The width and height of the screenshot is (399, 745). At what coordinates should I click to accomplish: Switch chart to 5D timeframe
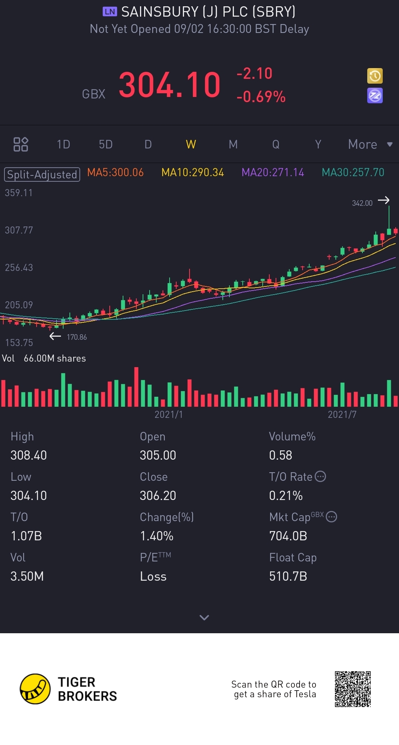tap(106, 144)
